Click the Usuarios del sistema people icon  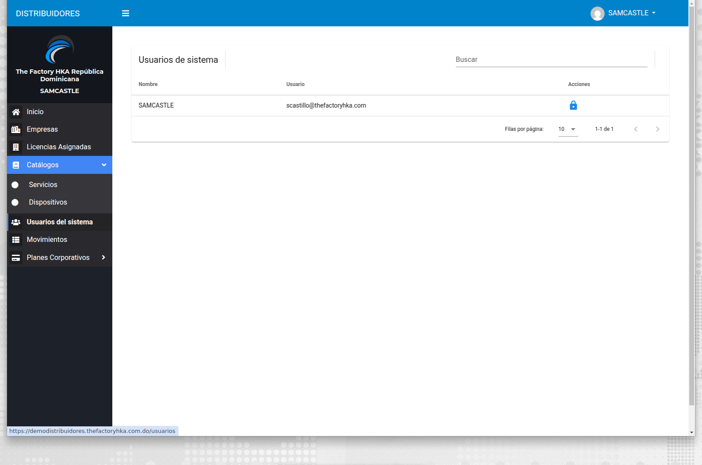point(16,222)
